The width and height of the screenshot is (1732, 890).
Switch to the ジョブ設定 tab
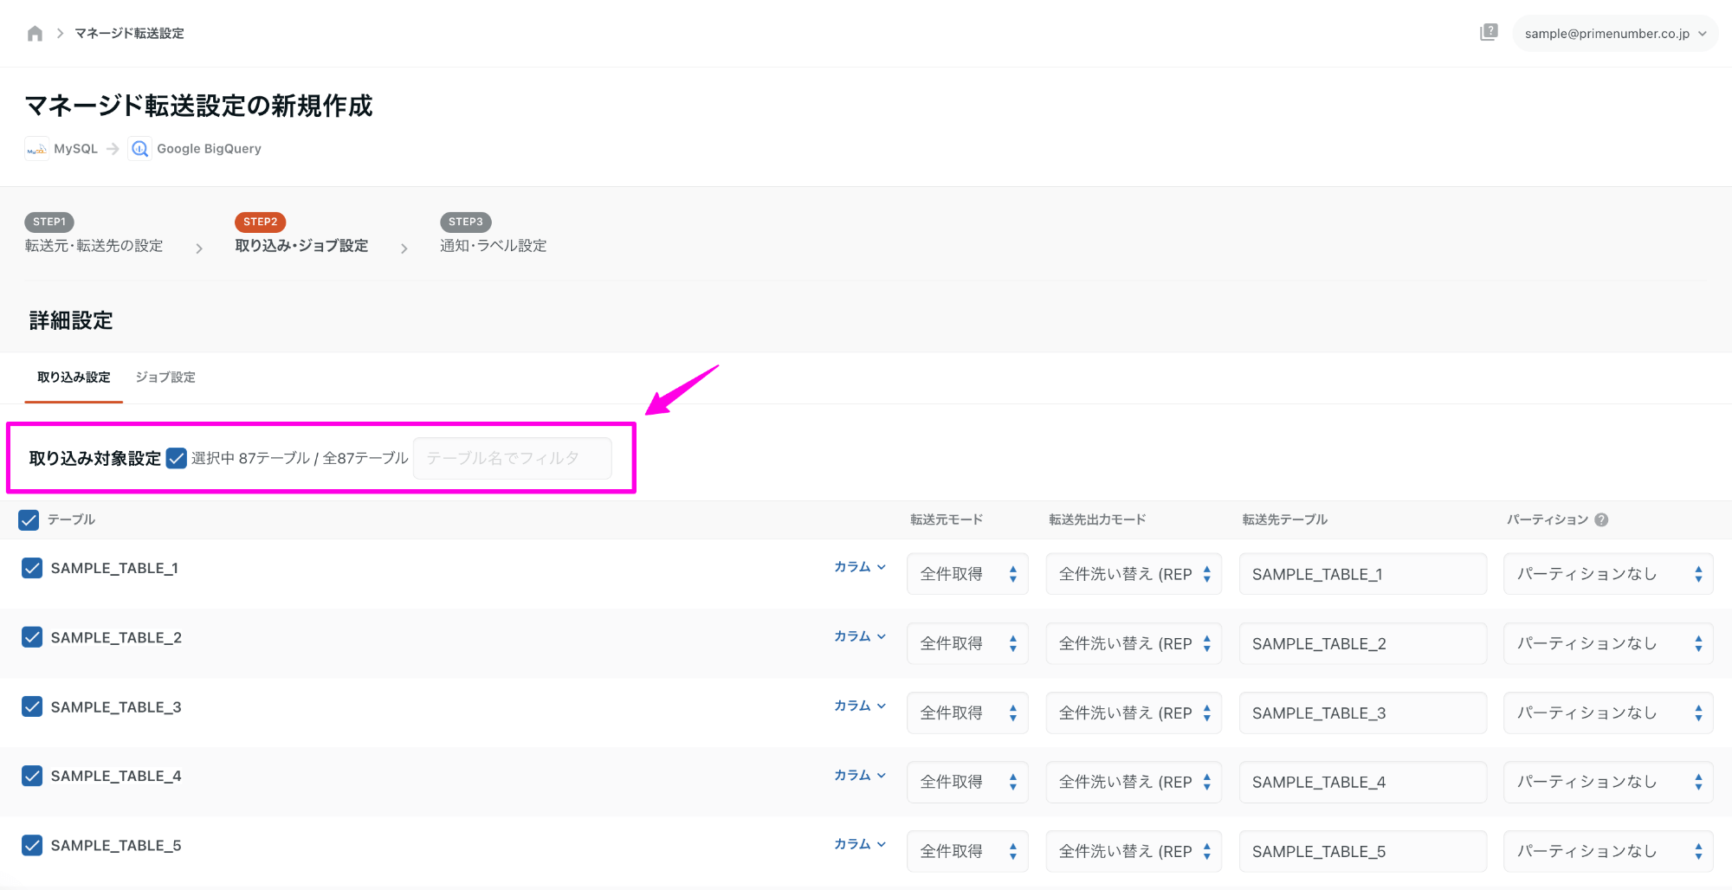[x=165, y=377]
